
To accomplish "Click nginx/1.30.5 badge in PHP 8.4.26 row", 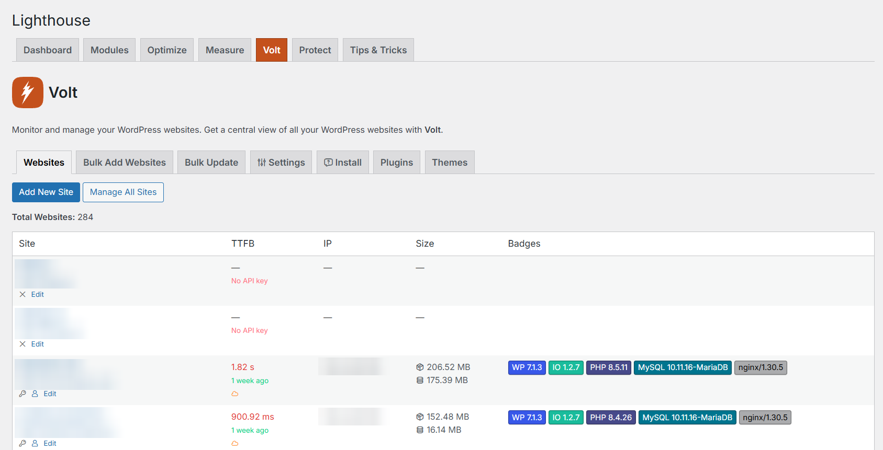I will point(765,417).
